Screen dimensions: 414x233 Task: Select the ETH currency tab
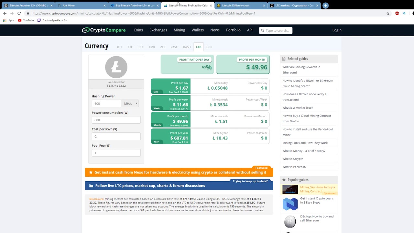coord(130,47)
